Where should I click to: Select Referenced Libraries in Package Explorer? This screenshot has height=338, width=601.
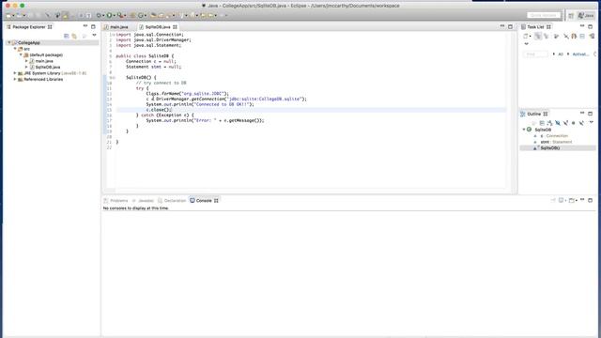coord(43,79)
